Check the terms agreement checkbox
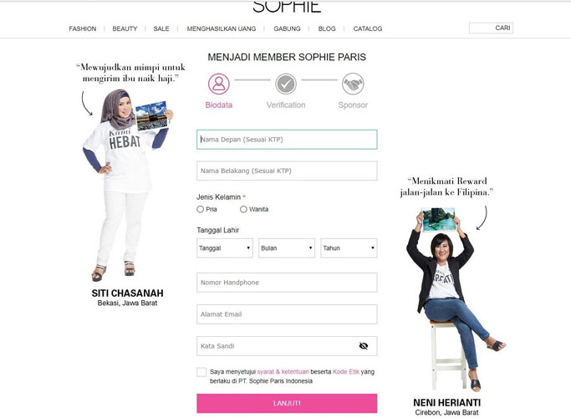 [201, 372]
